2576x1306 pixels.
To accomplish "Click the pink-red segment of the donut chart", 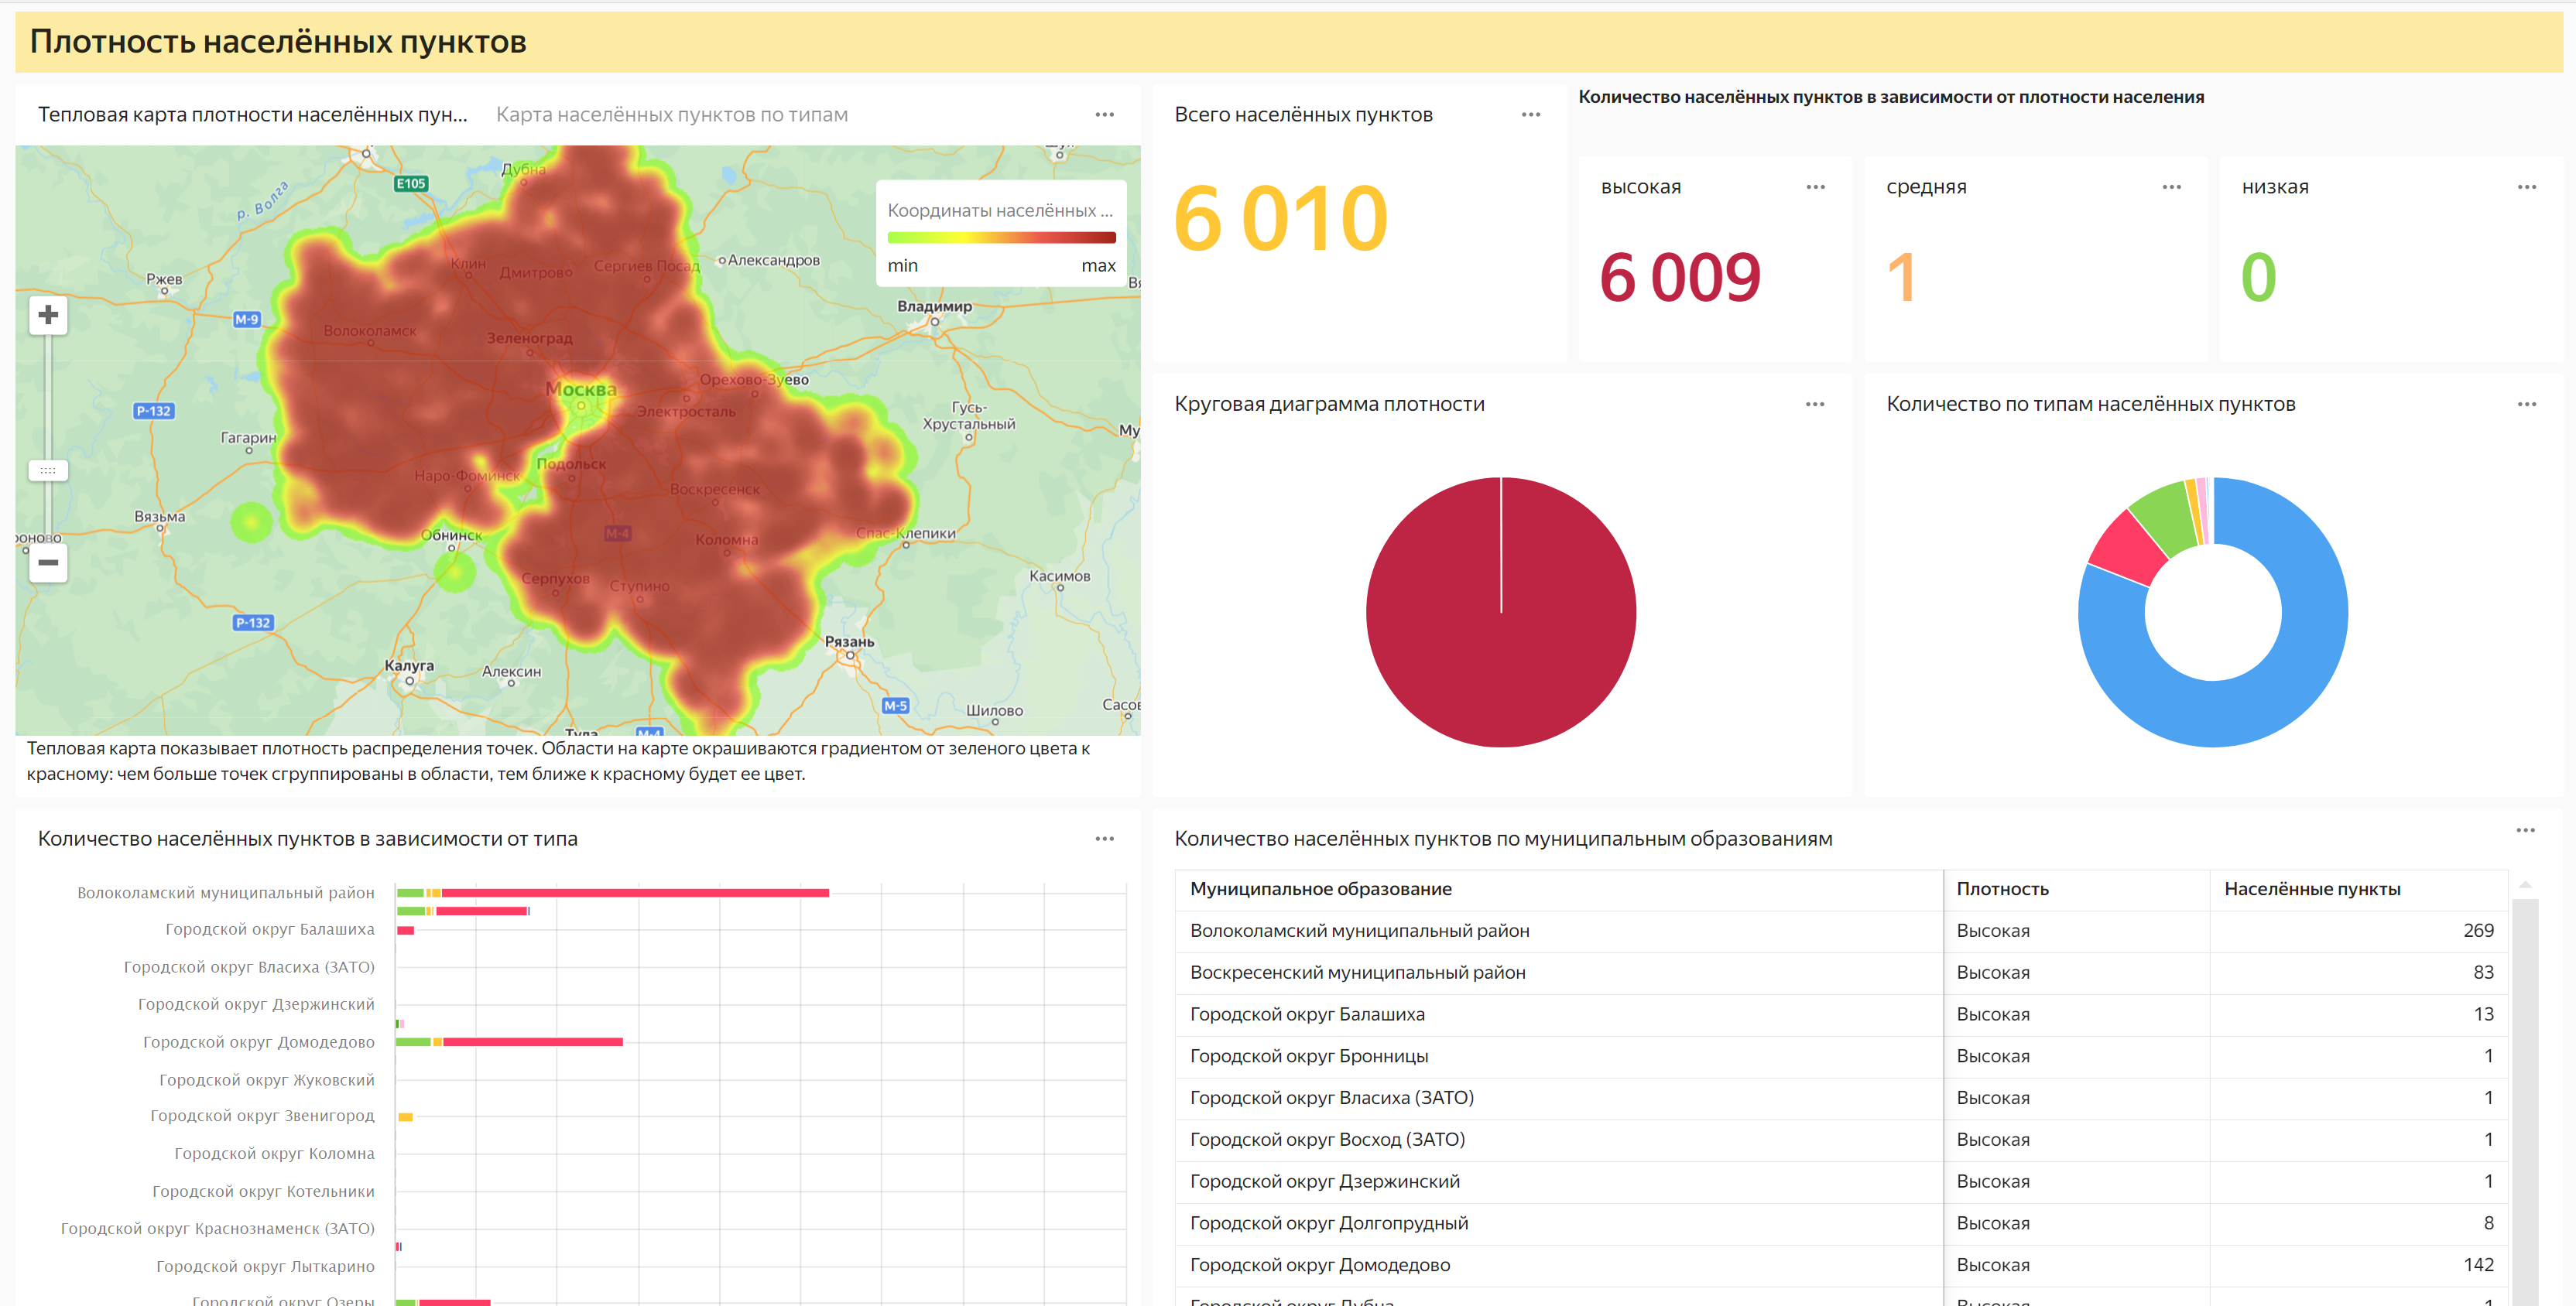I will (x=2128, y=549).
